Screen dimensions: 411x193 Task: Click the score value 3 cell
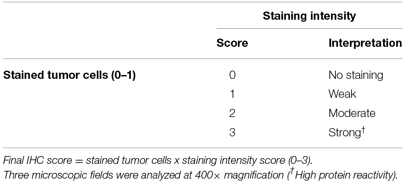click(233, 132)
